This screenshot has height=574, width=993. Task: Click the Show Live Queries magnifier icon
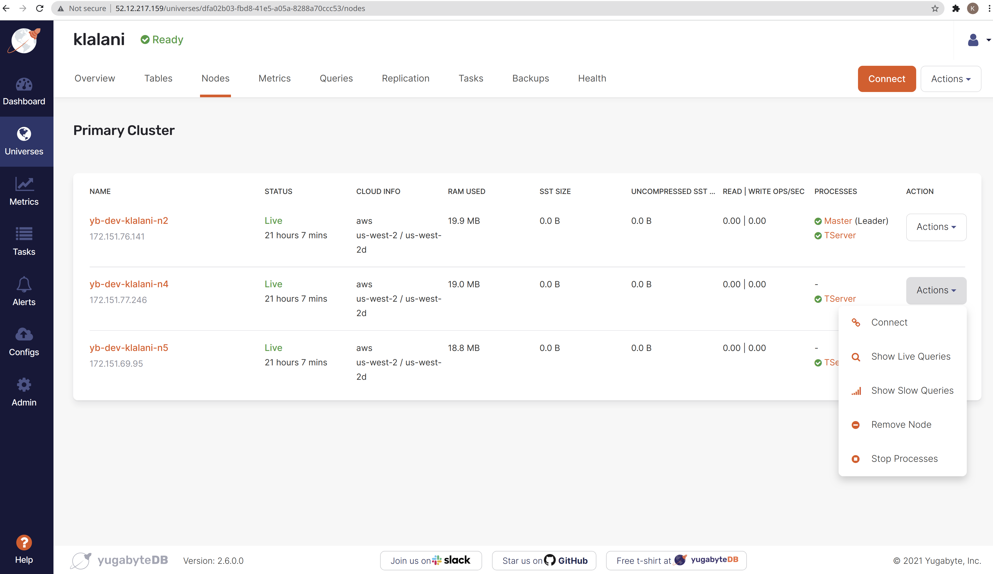856,357
